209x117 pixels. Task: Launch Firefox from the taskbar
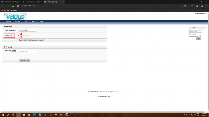point(13,115)
